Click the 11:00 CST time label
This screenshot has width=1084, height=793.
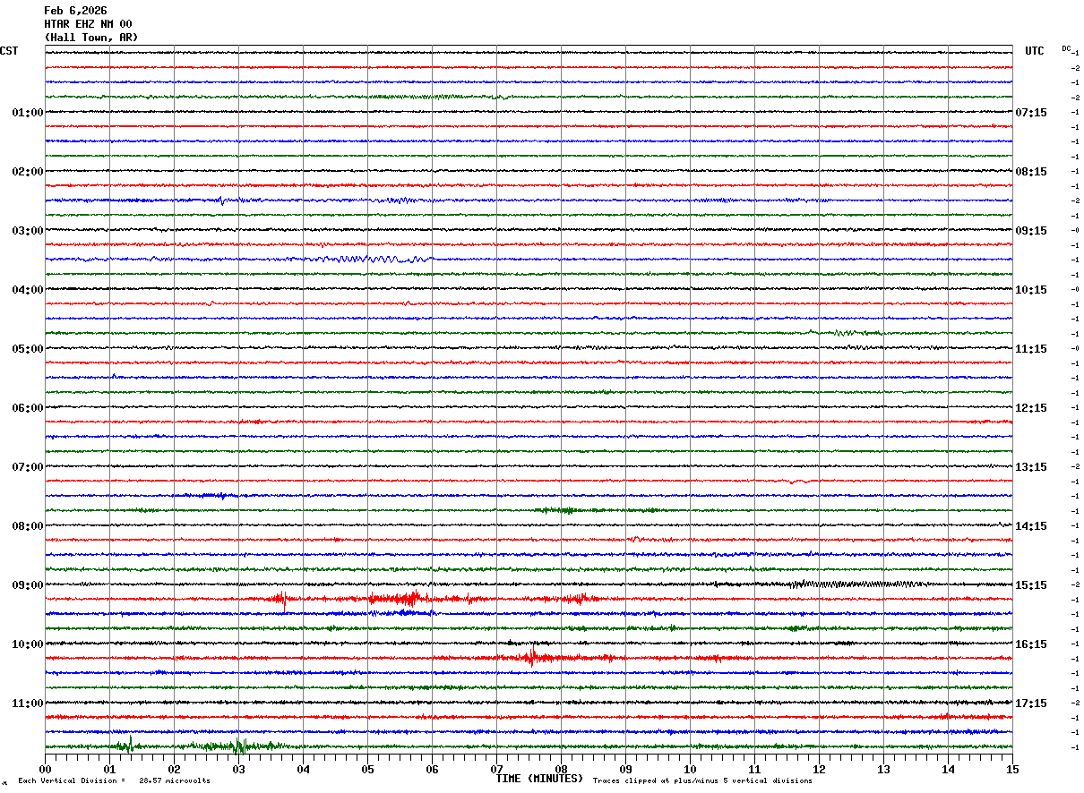pyautogui.click(x=27, y=703)
